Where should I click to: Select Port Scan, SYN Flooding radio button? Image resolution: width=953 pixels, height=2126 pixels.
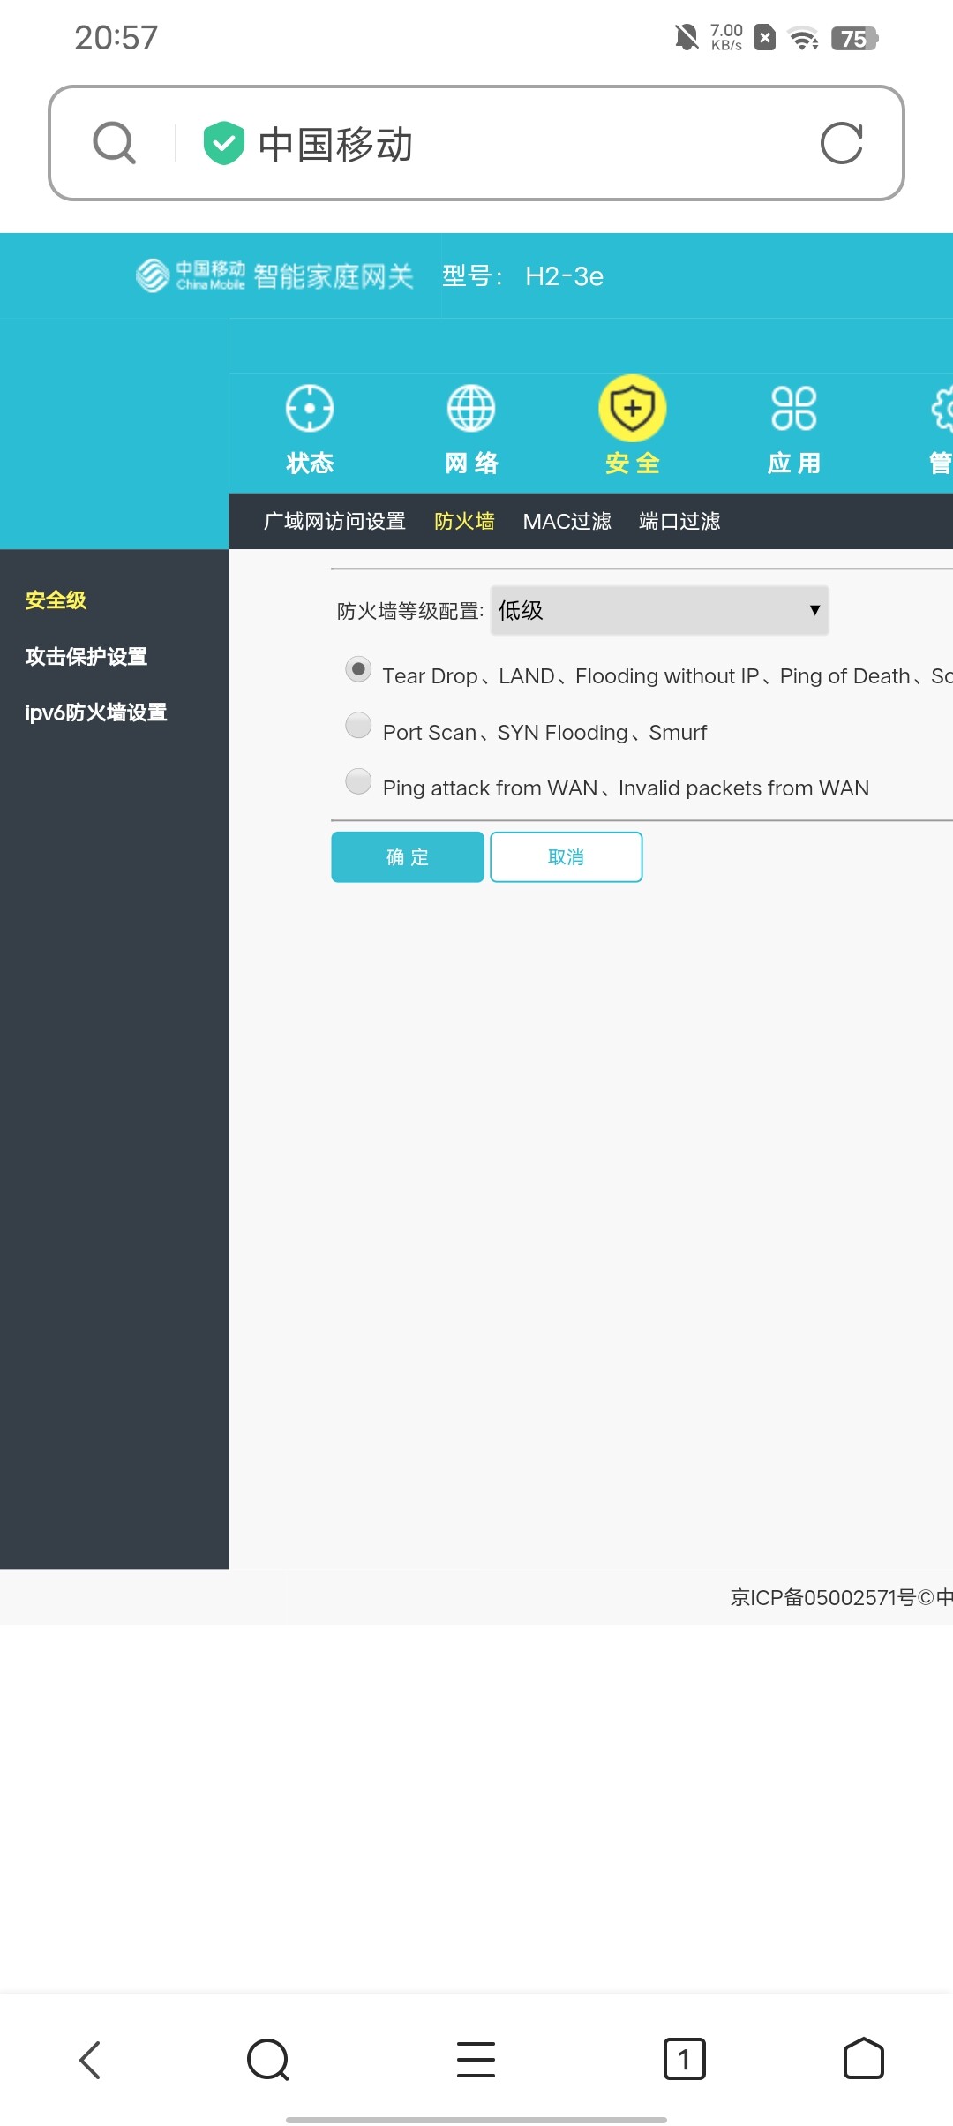point(358,726)
